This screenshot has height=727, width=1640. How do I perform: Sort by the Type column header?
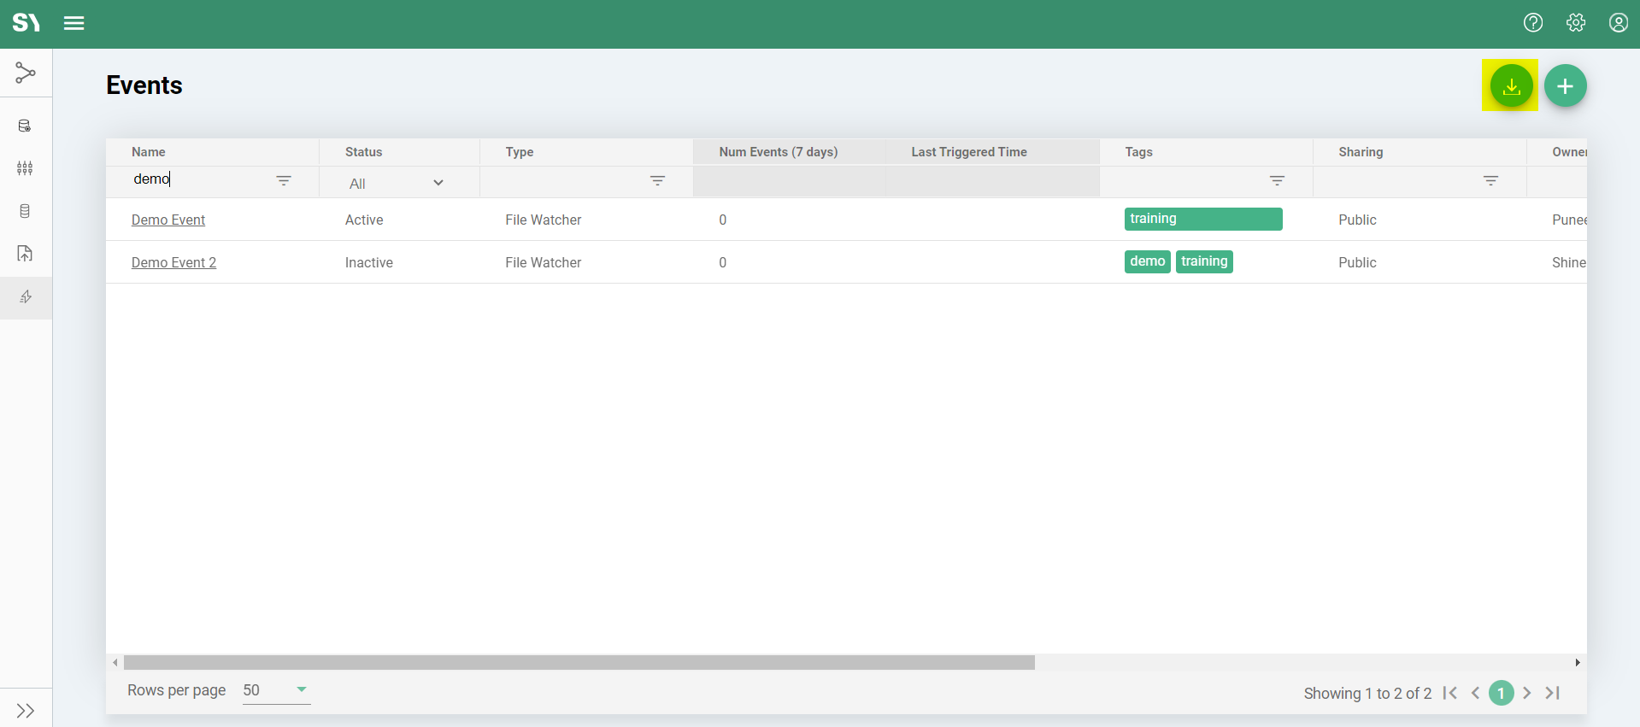pos(520,152)
